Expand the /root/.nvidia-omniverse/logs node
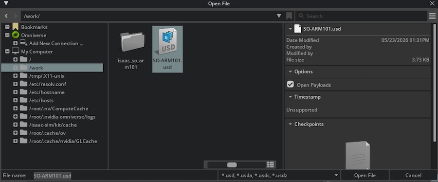 (x=16, y=117)
